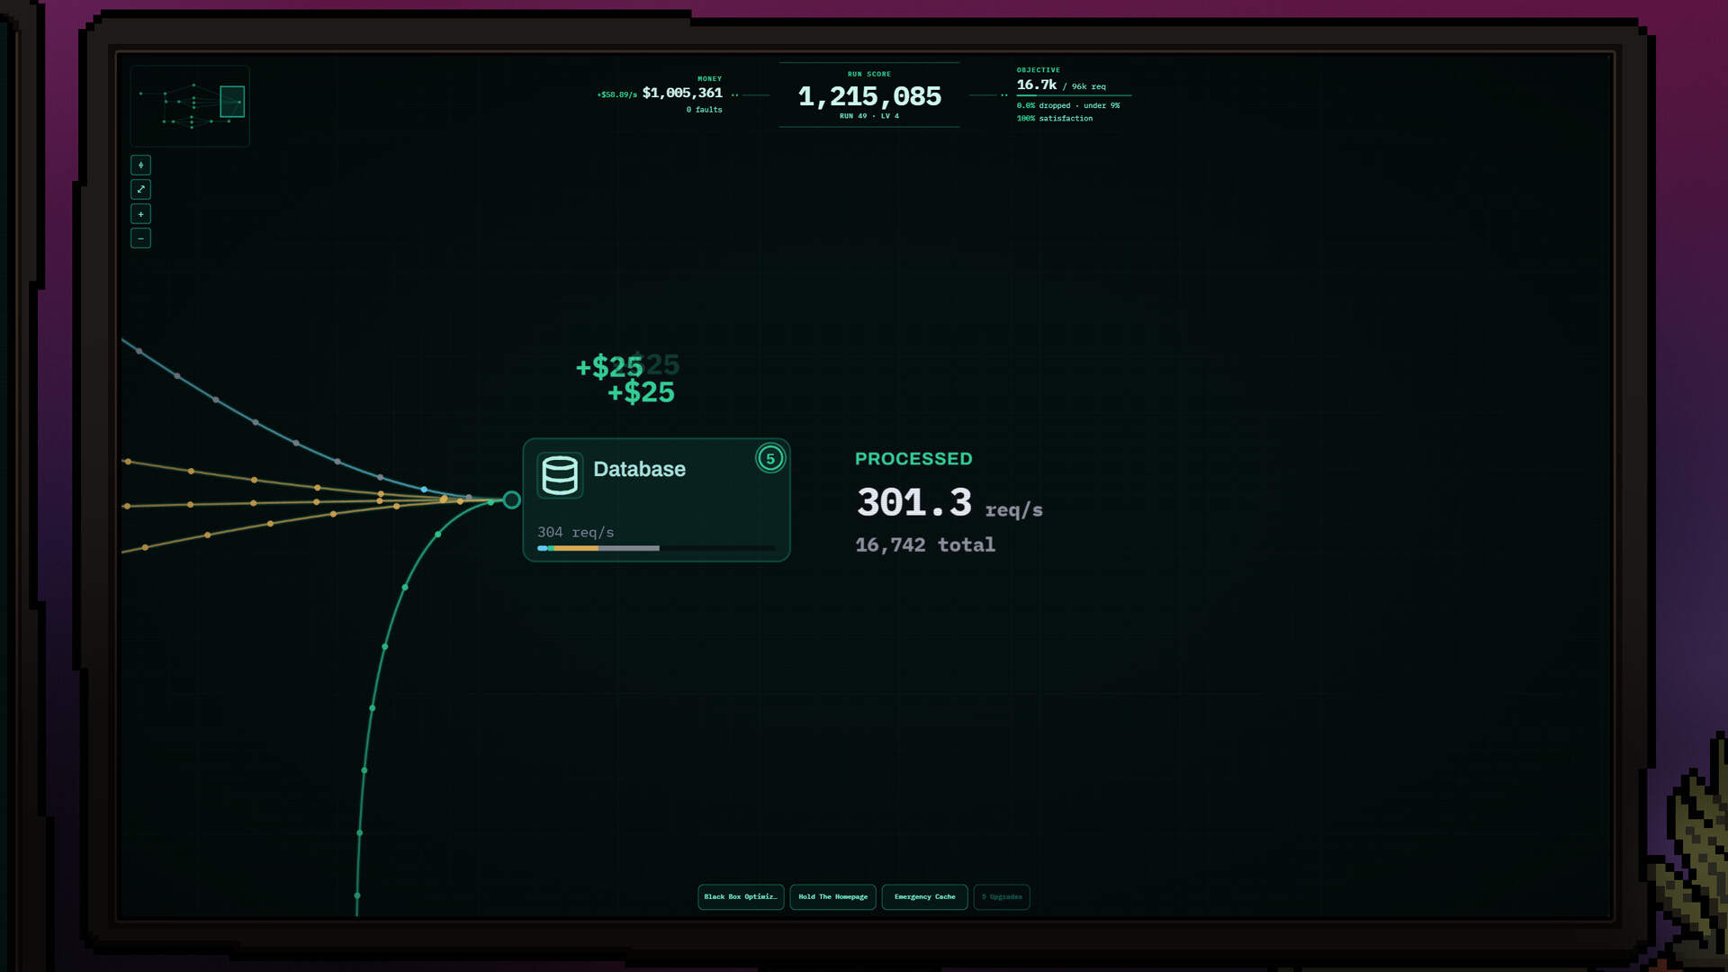
Task: Click the diagonal expand arrows icon
Action: [140, 189]
